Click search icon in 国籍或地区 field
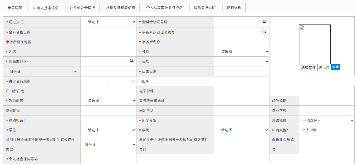356x165 pixels. pyautogui.click(x=131, y=61)
